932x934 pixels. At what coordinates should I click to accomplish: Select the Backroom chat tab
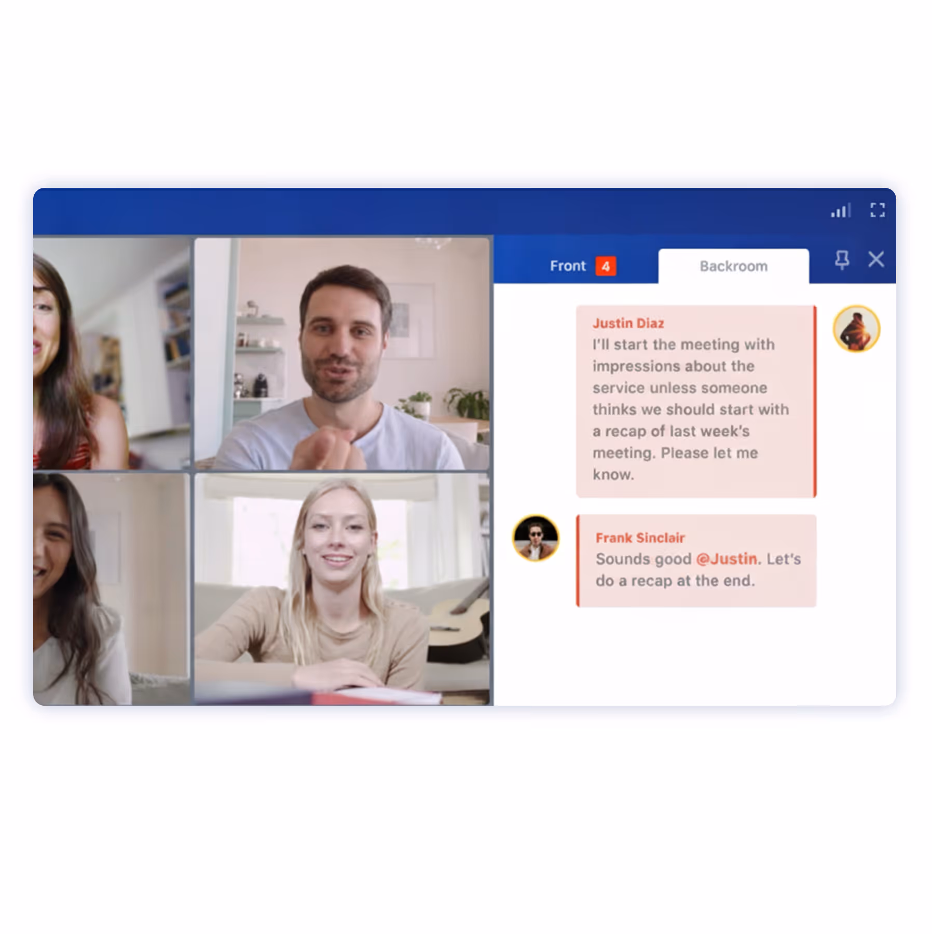(733, 266)
